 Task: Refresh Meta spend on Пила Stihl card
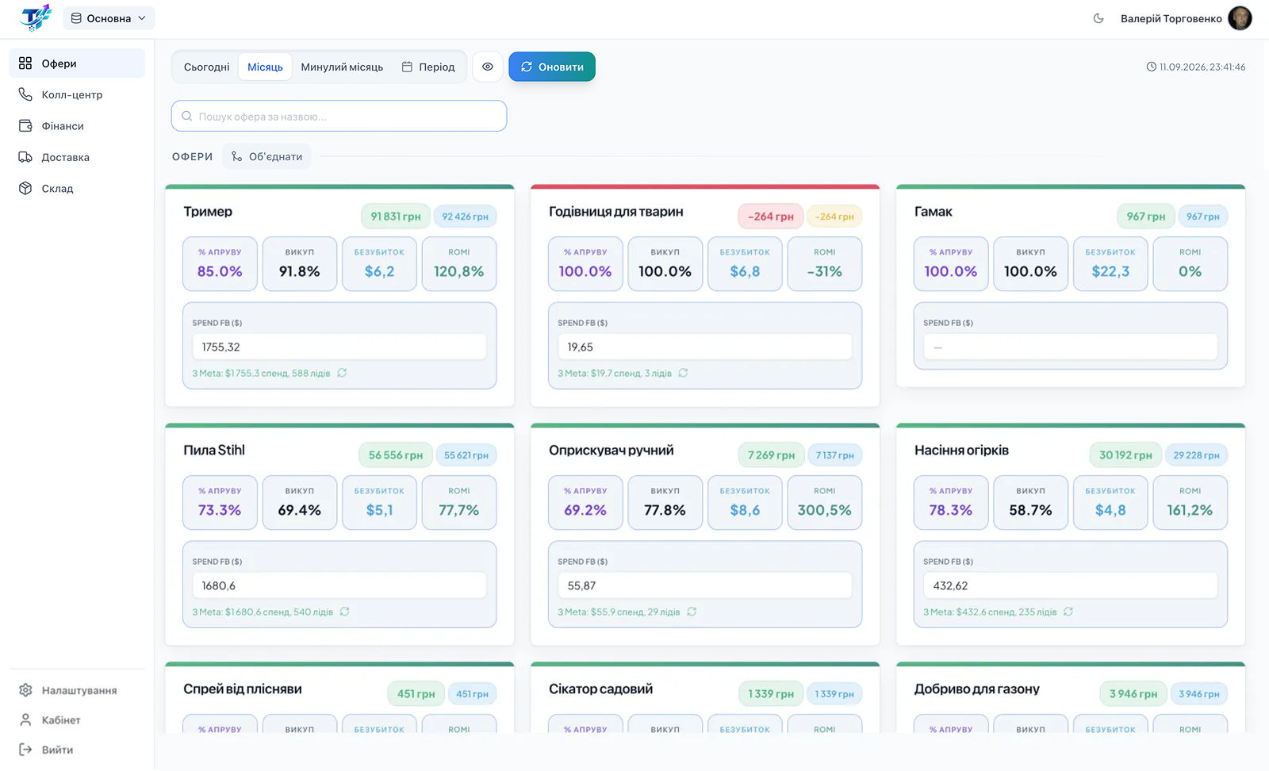coord(344,612)
